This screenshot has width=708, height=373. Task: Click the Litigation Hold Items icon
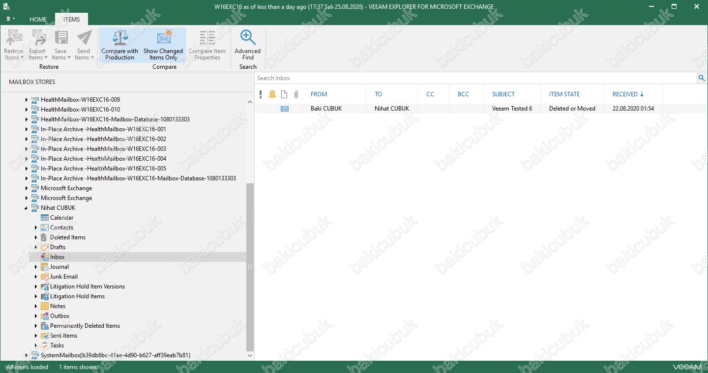pos(45,296)
